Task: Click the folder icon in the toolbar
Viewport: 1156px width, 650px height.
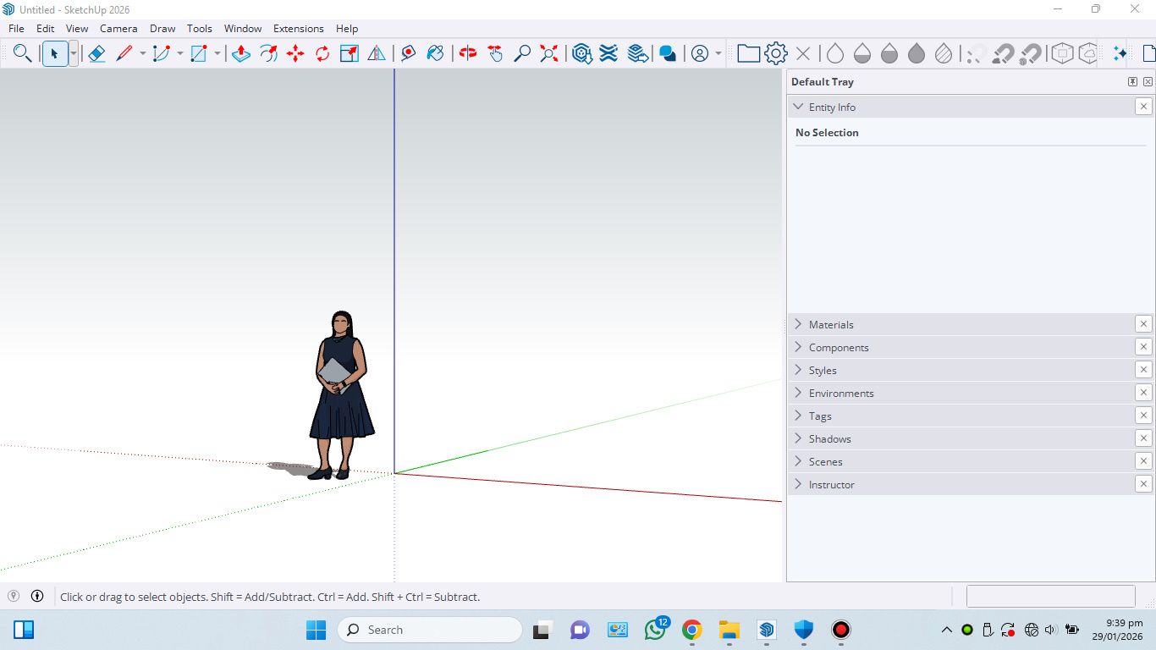Action: click(748, 53)
